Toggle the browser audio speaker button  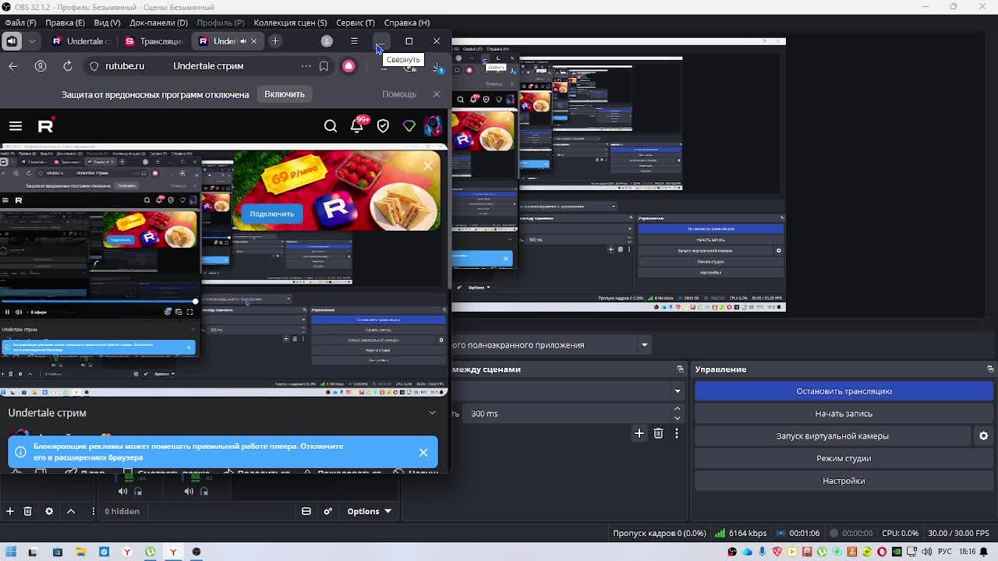coord(12,41)
